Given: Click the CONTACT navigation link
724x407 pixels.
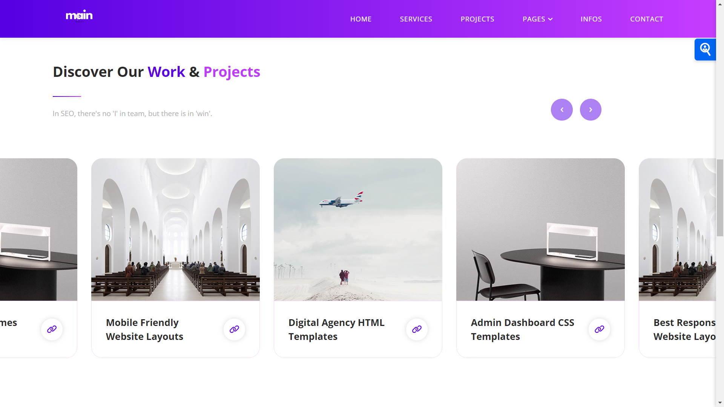Looking at the screenshot, I should coord(646,19).
